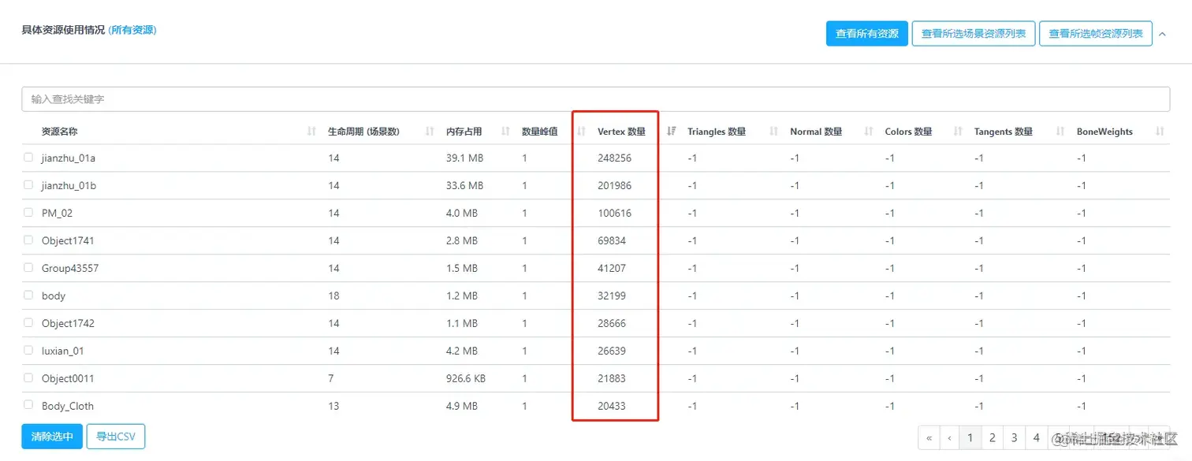Image resolution: width=1192 pixels, height=461 pixels.
Task: Click the 内存占用 column header
Action: click(464, 132)
